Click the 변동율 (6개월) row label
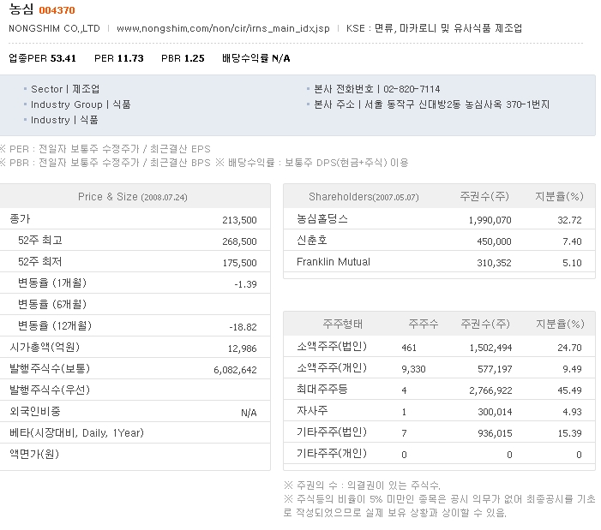Viewport: 601px width, 530px height. click(52, 304)
